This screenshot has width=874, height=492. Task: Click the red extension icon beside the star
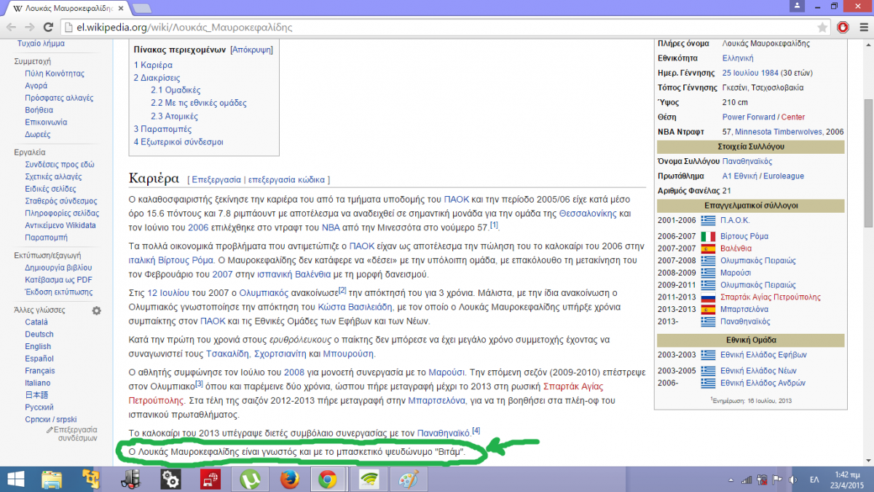(843, 28)
